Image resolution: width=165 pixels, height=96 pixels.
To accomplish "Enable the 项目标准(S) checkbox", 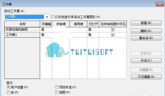I will point(57,87).
